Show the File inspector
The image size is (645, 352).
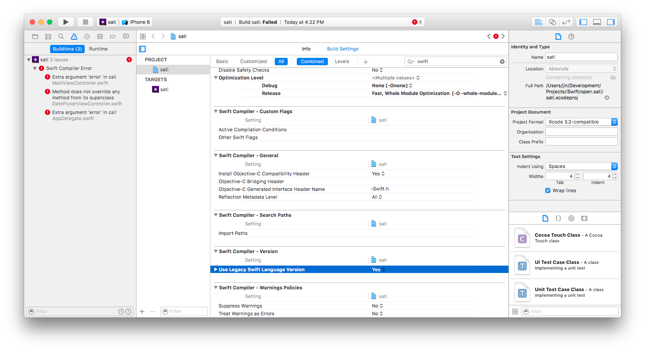point(558,36)
